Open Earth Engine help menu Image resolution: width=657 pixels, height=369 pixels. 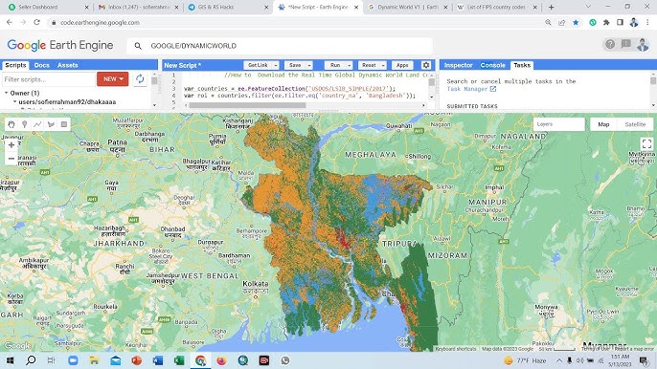tap(610, 44)
